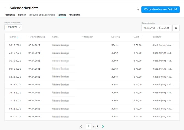
Task: Select the Termine tab
Action: (62, 15)
